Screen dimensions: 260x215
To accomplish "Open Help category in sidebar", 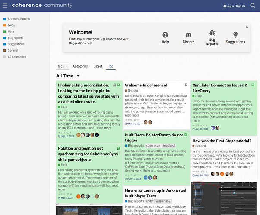I will (9, 31).
